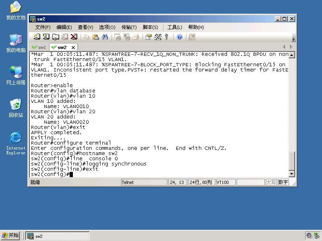
Task: Click first system tray icon
Action: tap(309, 236)
